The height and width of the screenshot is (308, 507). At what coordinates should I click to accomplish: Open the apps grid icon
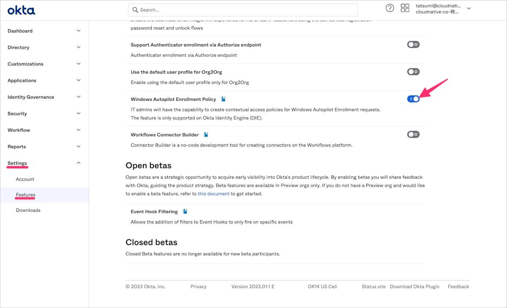point(405,8)
